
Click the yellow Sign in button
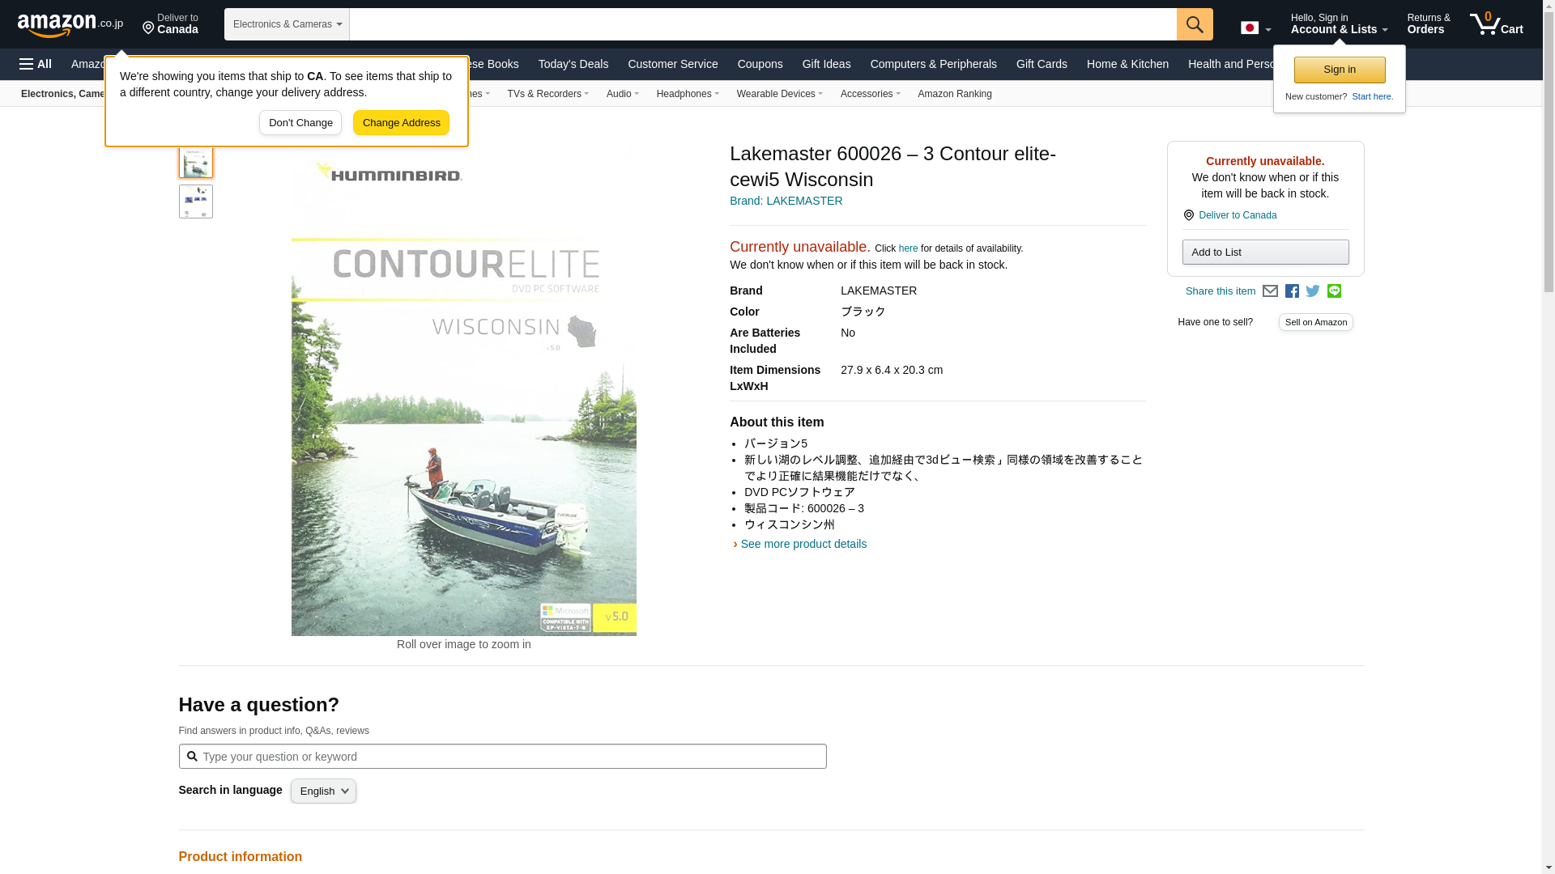coord(1340,70)
